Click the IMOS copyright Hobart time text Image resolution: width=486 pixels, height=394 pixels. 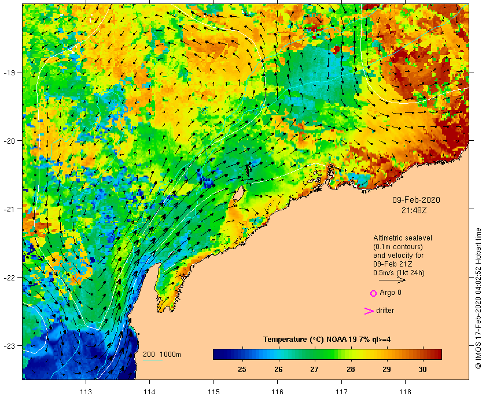pyautogui.click(x=478, y=298)
